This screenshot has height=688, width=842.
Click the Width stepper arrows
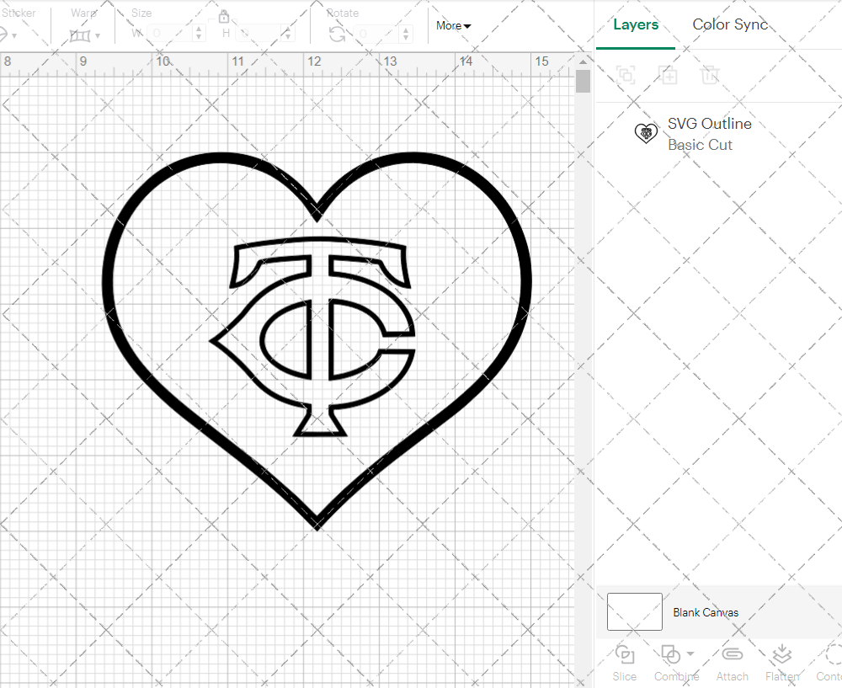[x=200, y=34]
